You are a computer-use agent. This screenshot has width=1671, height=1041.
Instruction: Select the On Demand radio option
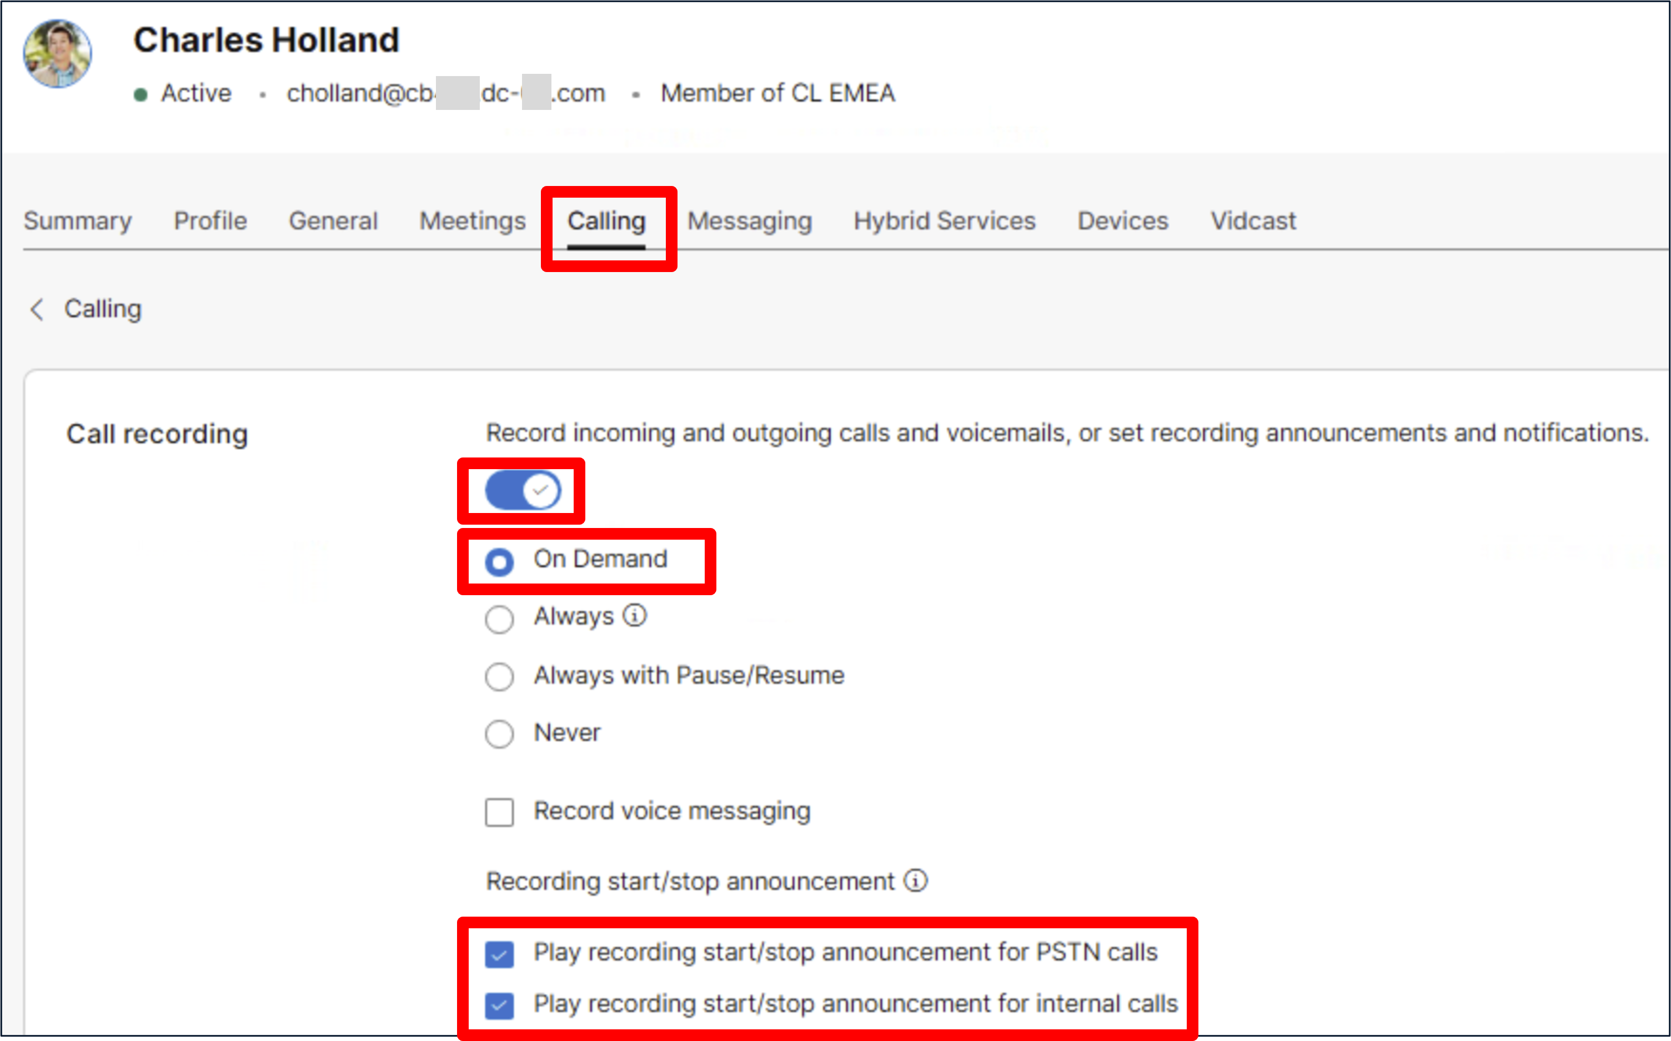(x=499, y=561)
